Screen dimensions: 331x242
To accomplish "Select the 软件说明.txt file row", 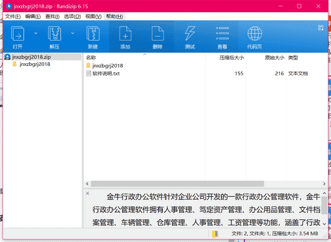I will [206, 74].
